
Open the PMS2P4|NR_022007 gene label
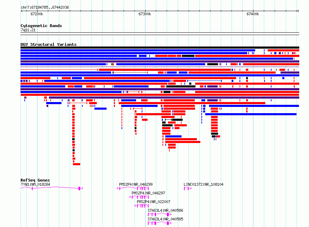point(153,202)
